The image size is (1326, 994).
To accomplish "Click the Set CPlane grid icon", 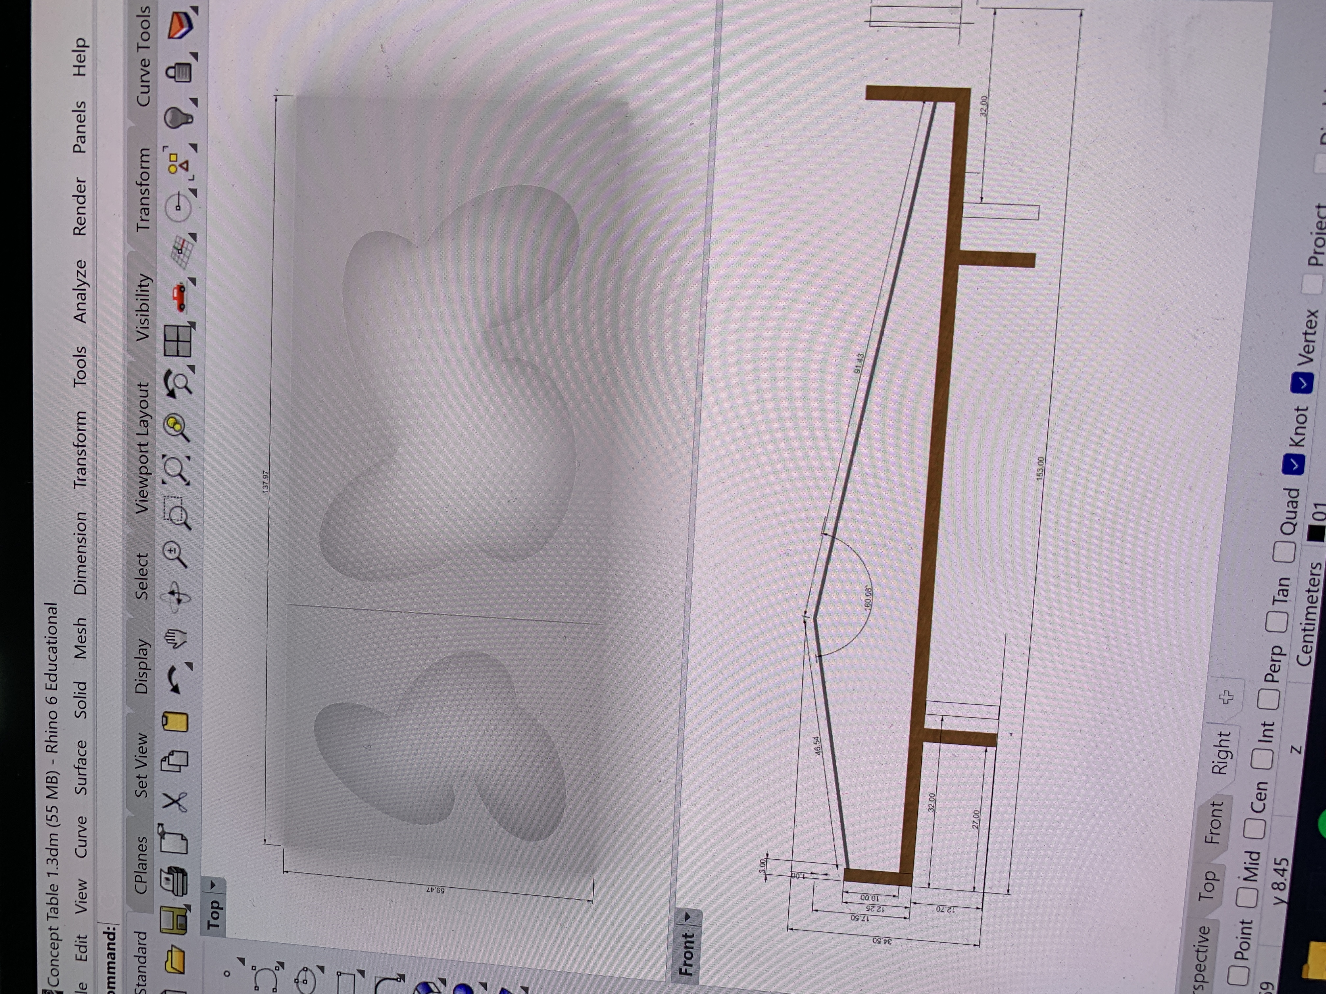I will click(x=182, y=252).
